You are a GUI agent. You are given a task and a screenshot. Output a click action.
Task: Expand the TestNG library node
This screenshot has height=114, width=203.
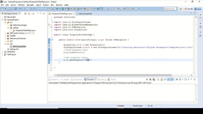5,36
